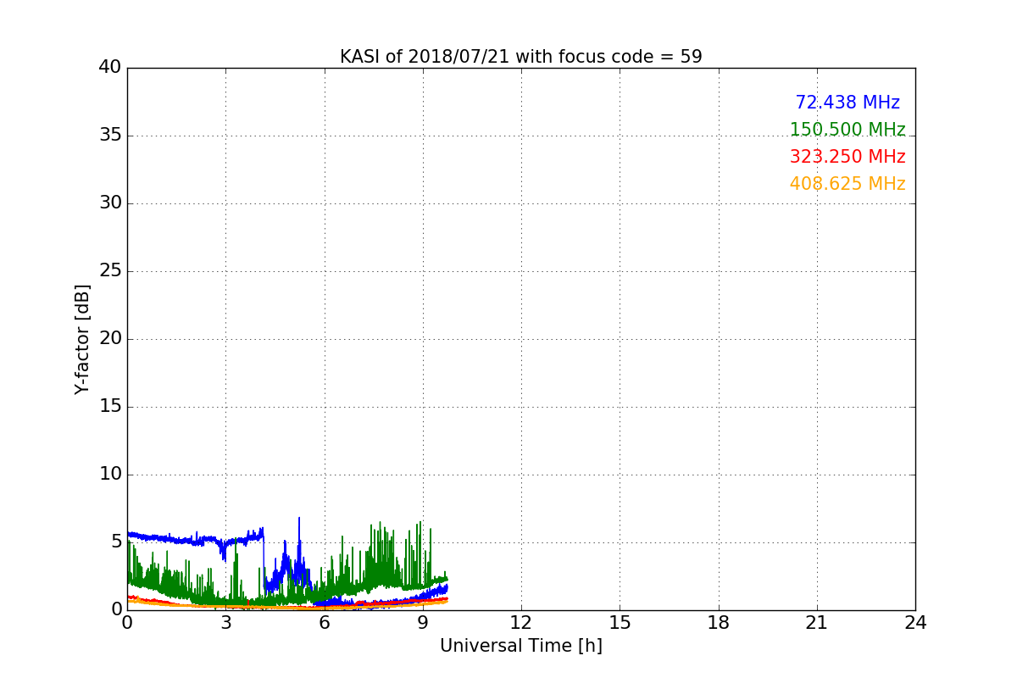The image size is (1017, 678).
Task: Click the x-axis tick label 24
Action: tap(915, 623)
